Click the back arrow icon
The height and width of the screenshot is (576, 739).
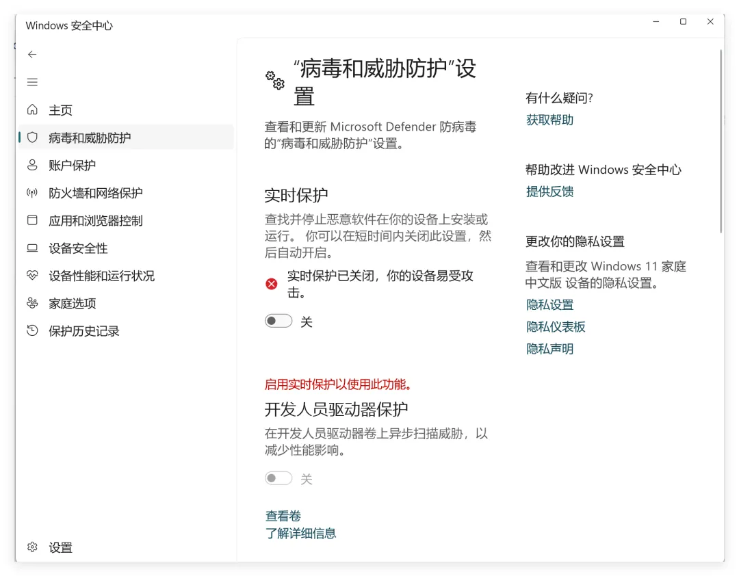pos(32,54)
